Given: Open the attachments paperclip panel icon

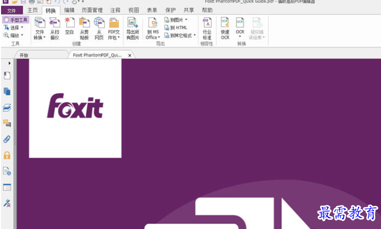Looking at the screenshot, I should (x=7, y=139).
